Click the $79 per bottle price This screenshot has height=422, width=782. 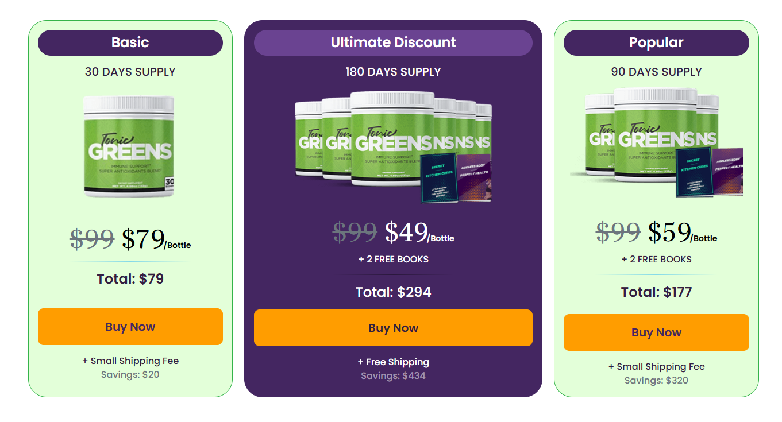[x=144, y=239]
